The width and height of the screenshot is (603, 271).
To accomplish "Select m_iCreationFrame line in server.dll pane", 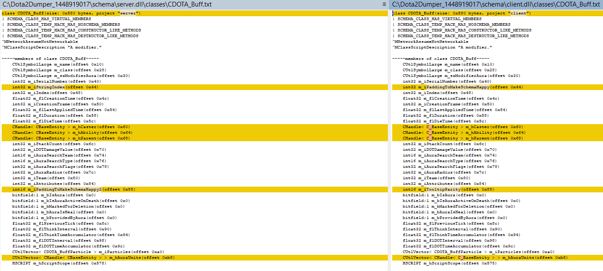I will point(58,104).
